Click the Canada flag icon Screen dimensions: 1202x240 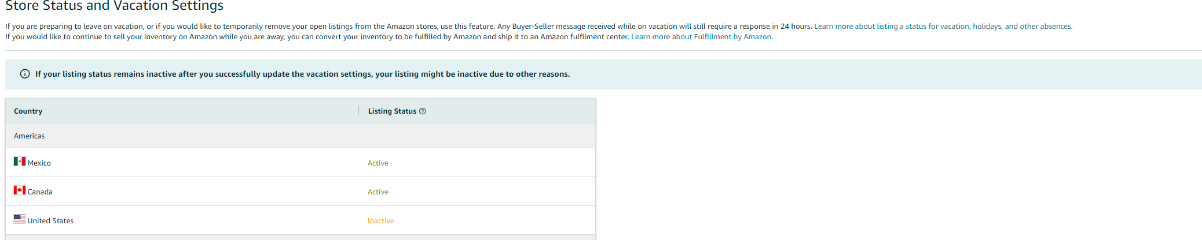click(x=20, y=190)
